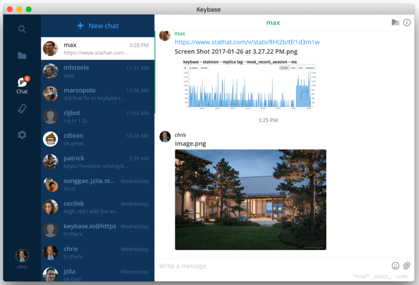Viewport: 419px width, 285px height.
Task: Open the jzila conversation
Action: click(98, 273)
